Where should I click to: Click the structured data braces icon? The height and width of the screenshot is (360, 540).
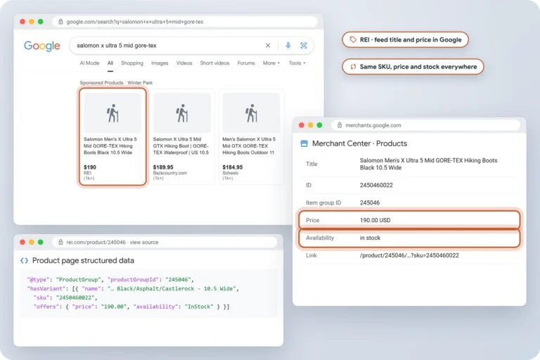point(24,260)
